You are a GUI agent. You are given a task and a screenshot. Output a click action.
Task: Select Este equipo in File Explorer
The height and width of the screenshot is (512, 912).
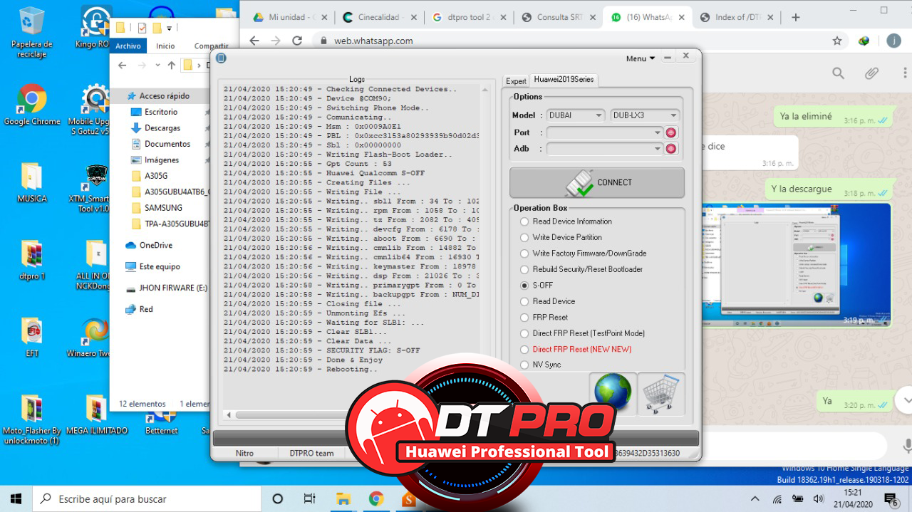pyautogui.click(x=160, y=266)
